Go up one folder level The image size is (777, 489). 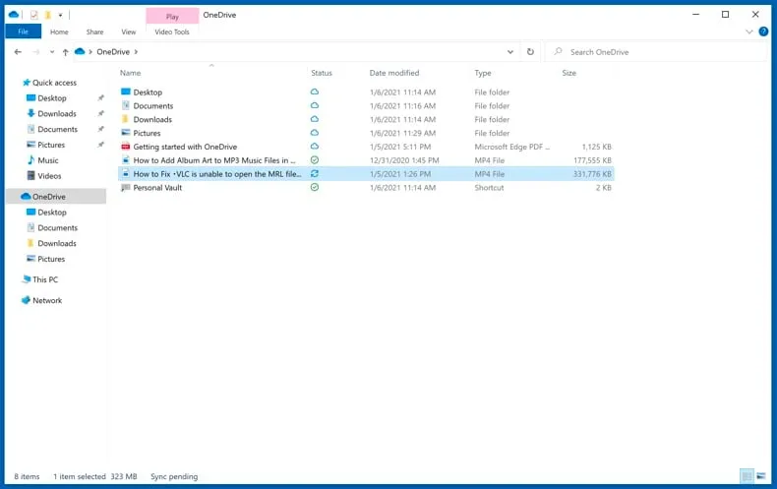66,52
